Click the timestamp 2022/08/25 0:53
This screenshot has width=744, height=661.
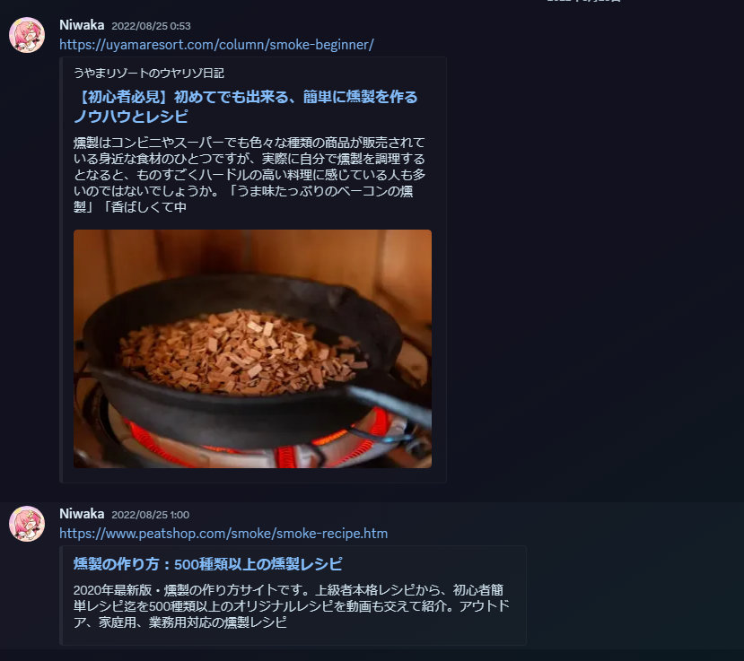pyautogui.click(x=151, y=26)
